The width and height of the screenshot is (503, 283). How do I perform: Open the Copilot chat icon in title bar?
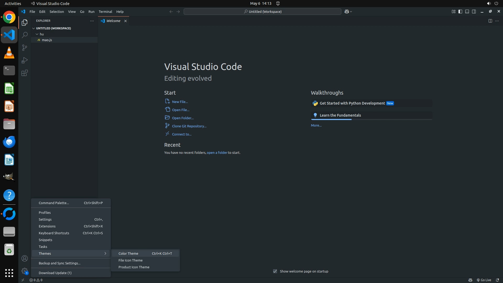pos(347,12)
